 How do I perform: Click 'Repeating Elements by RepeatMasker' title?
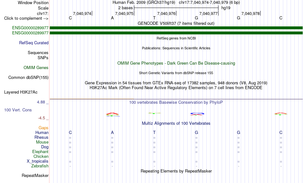[x=176, y=171]
